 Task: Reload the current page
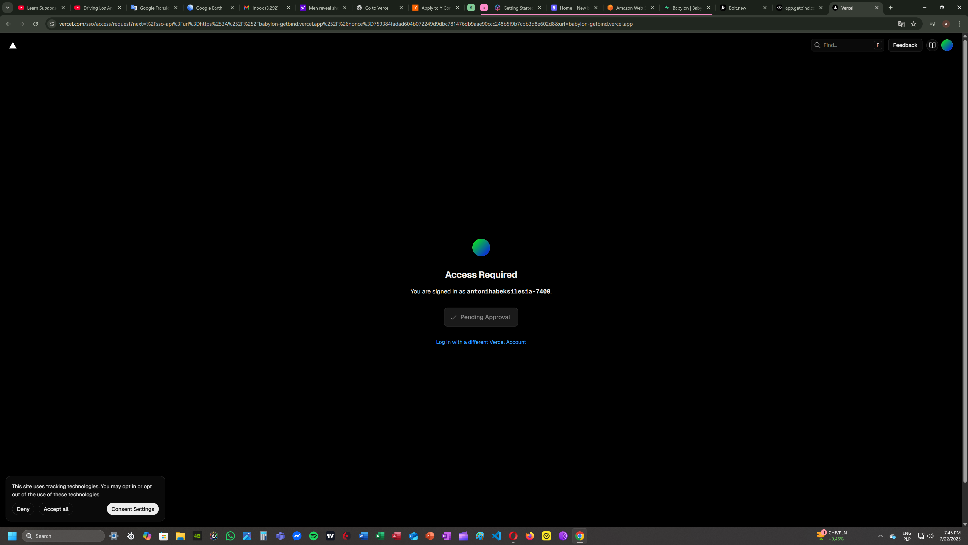pyautogui.click(x=35, y=24)
